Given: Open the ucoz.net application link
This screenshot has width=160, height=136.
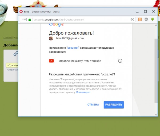Looking at the screenshot, I should [x=73, y=48].
